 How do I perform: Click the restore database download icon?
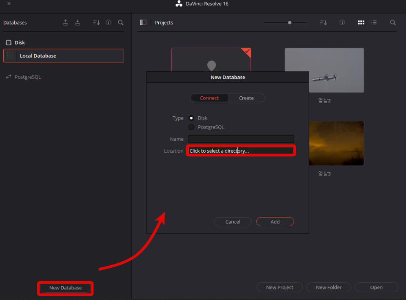click(x=78, y=22)
